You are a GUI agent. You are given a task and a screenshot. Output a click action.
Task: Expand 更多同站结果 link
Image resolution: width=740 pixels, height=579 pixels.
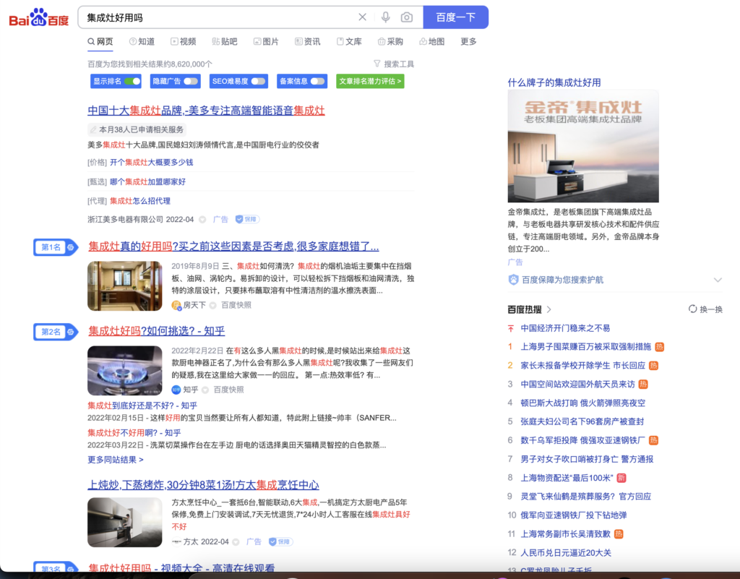(x=116, y=460)
